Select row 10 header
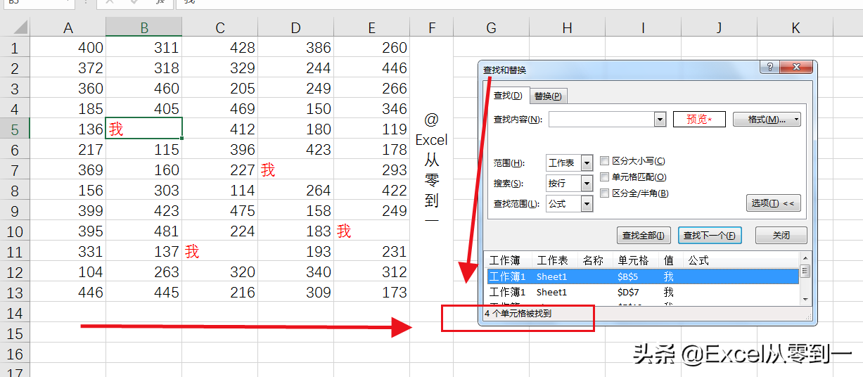 pos(15,231)
